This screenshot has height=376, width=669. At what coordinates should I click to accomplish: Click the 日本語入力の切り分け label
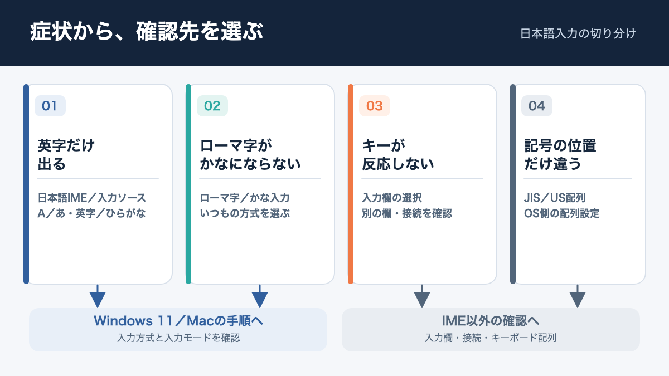(x=578, y=33)
